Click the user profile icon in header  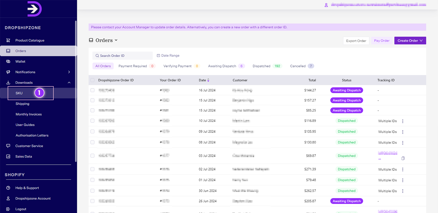[326, 5]
